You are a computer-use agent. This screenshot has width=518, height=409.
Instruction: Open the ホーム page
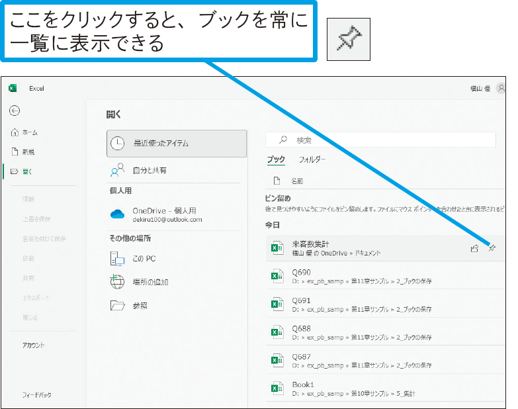tap(24, 132)
